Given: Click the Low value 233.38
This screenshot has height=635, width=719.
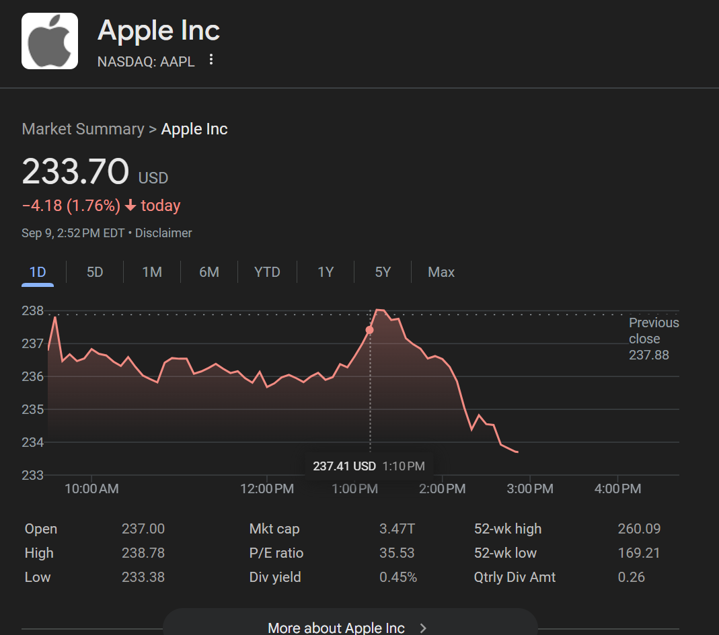Looking at the screenshot, I should [143, 577].
